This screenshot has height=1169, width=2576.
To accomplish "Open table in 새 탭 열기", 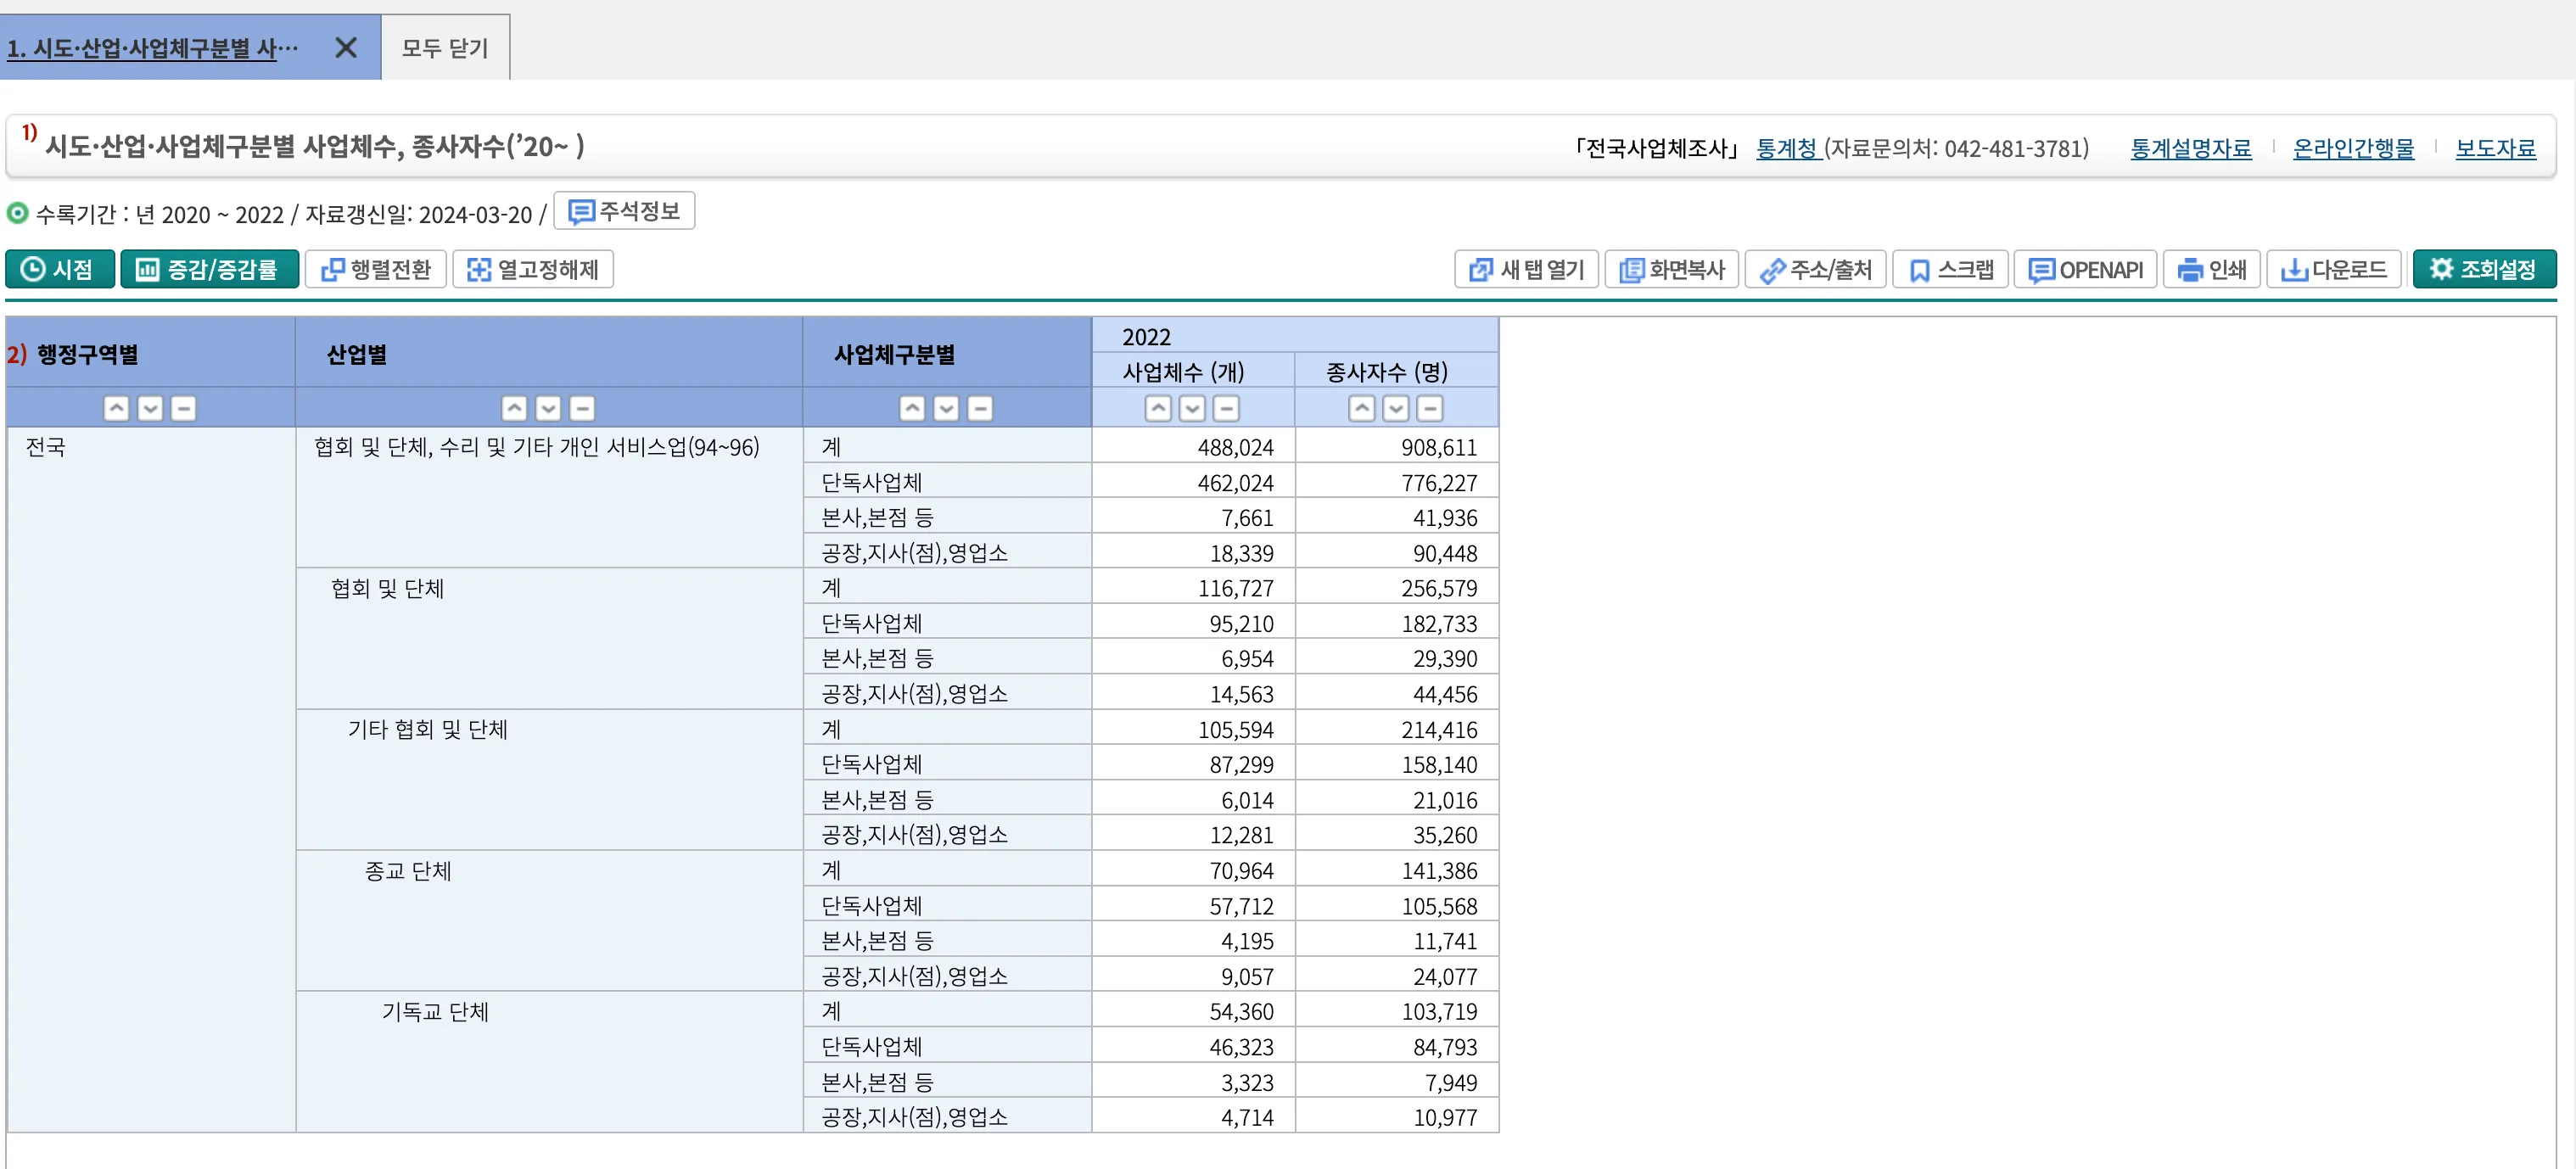I will coord(1526,269).
